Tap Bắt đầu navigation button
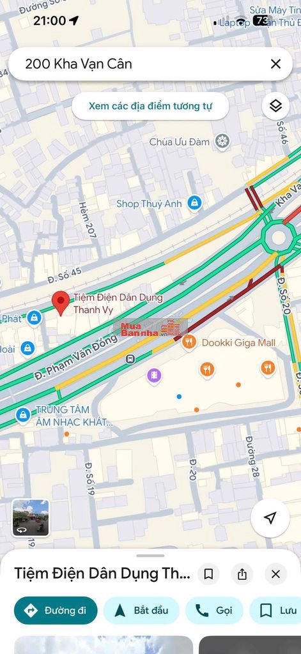301x654 pixels. tap(141, 611)
